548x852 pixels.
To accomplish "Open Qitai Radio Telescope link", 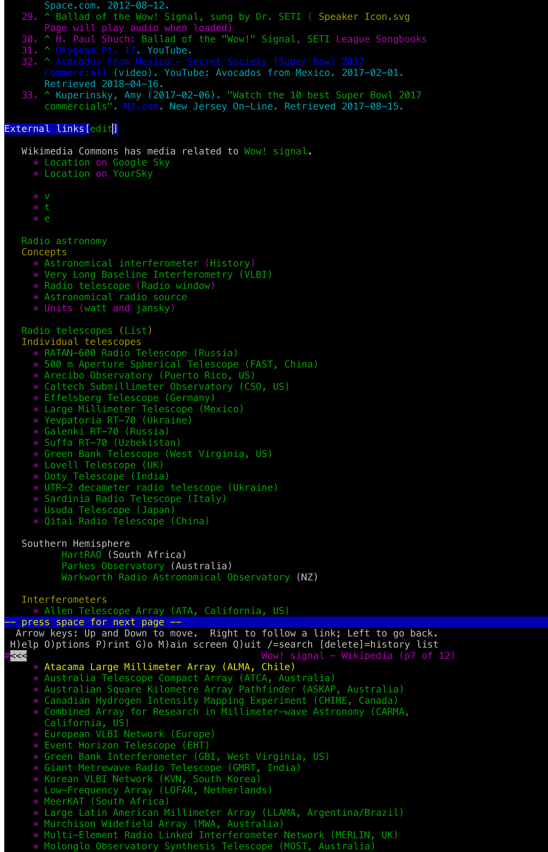I will (127, 521).
